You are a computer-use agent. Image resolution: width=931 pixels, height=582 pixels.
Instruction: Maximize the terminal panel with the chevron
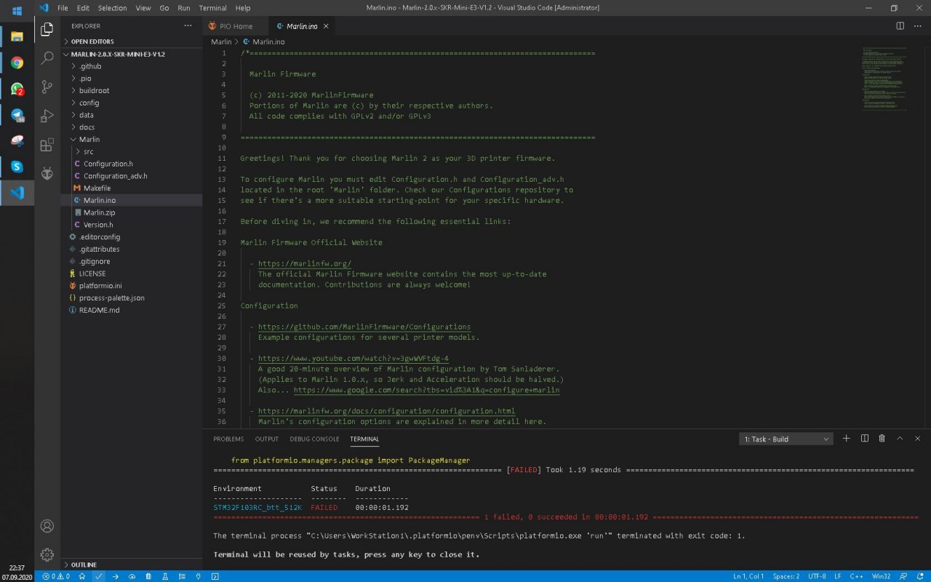click(x=900, y=439)
